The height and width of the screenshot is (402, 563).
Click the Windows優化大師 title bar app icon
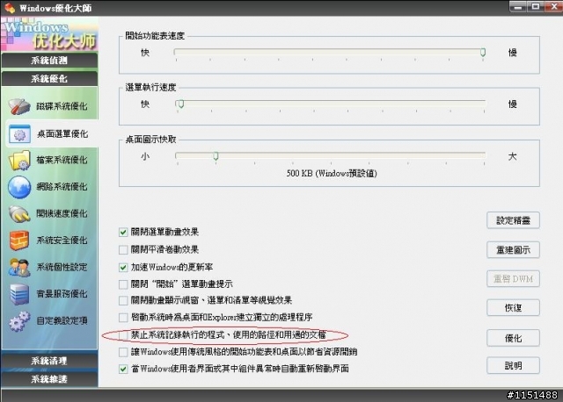tap(10, 8)
